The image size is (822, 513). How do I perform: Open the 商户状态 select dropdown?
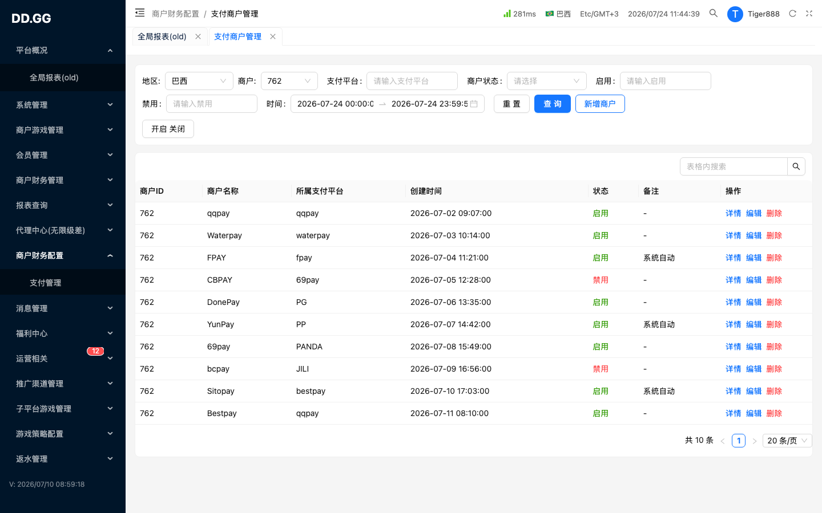pyautogui.click(x=547, y=81)
